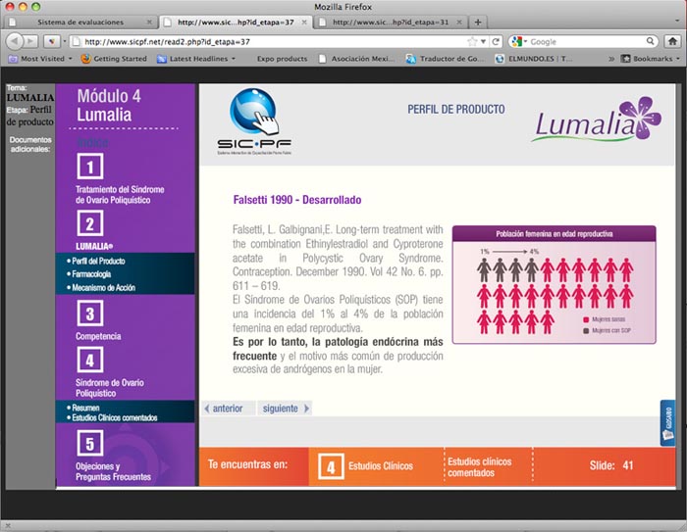Open Getting Started bookmark
The image size is (687, 532).
tap(114, 59)
